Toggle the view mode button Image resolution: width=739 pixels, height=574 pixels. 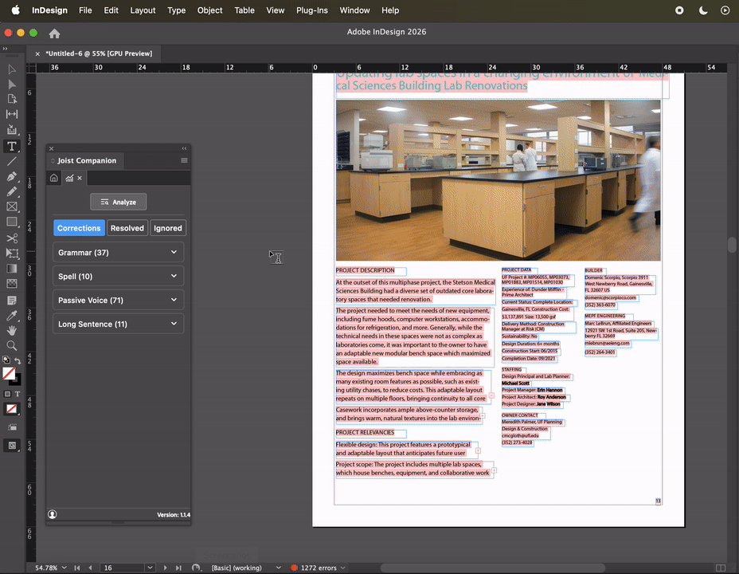(12, 427)
